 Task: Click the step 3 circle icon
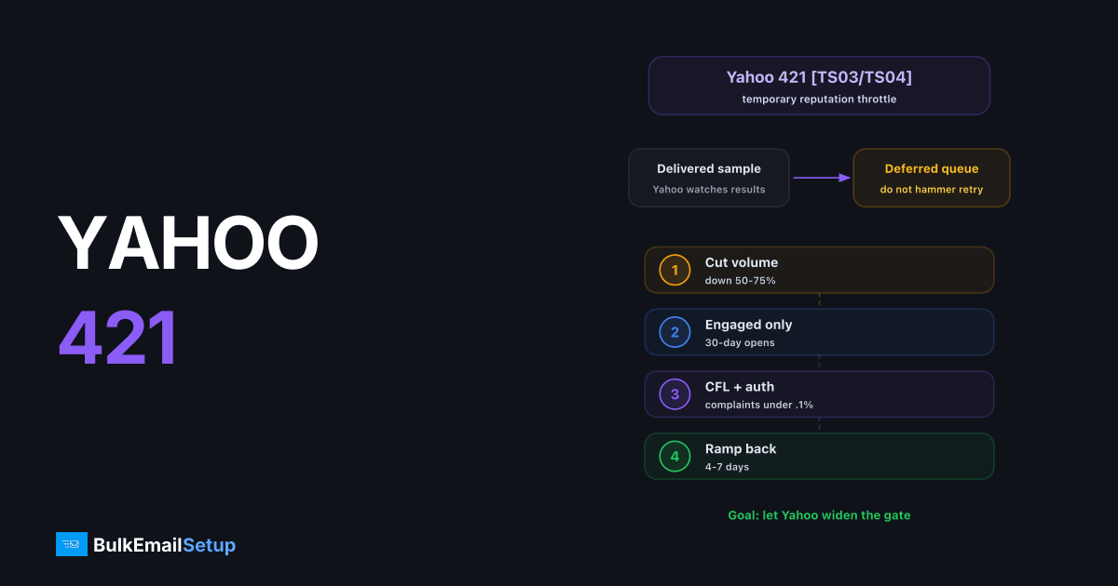(x=675, y=394)
